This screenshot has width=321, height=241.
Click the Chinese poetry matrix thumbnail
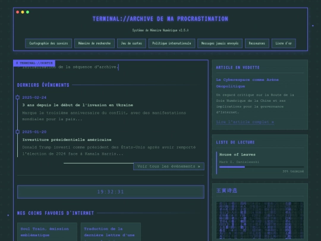click(260, 220)
